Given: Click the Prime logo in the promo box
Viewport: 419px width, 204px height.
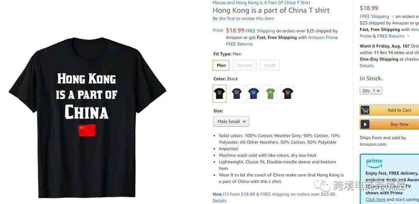Looking at the screenshot, I should coord(374,163).
